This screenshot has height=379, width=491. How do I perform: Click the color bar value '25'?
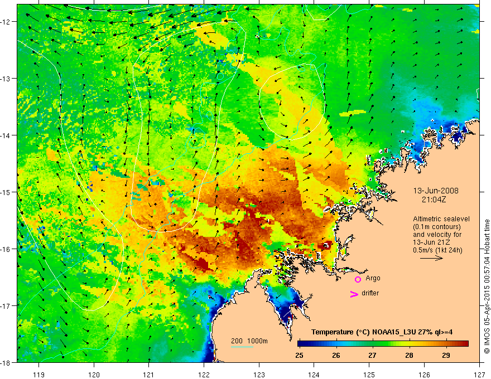click(x=299, y=355)
